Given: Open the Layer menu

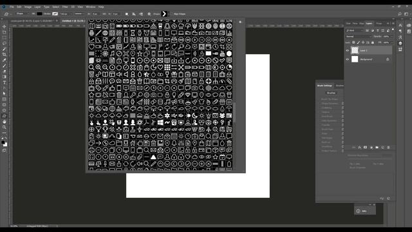Looking at the screenshot, I should point(37,7).
